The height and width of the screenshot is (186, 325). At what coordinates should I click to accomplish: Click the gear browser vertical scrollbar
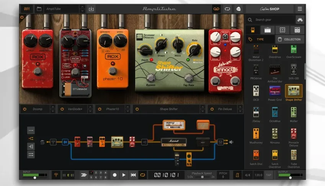tap(305, 72)
